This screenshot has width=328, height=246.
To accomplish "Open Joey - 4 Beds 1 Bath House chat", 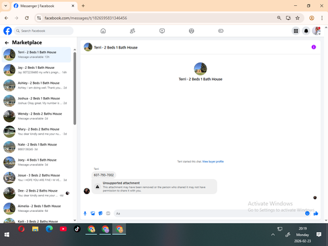I will point(36,162).
